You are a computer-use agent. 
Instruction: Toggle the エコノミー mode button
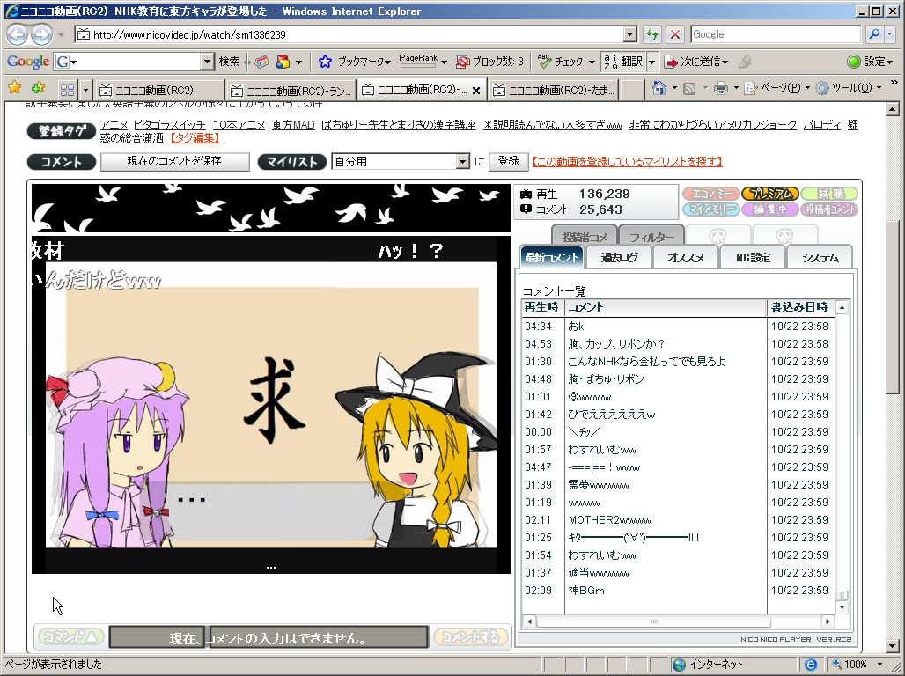pyautogui.click(x=710, y=194)
